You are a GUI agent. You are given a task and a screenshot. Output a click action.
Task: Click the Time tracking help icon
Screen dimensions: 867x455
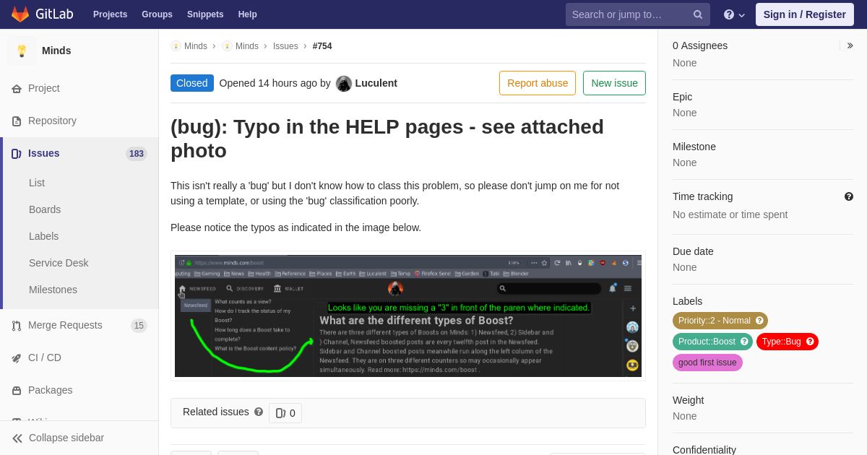[x=849, y=196]
